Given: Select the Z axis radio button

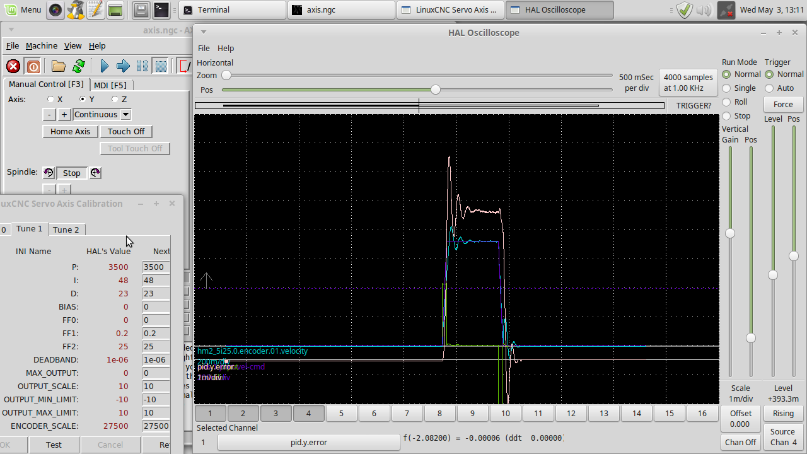Looking at the screenshot, I should [x=115, y=99].
